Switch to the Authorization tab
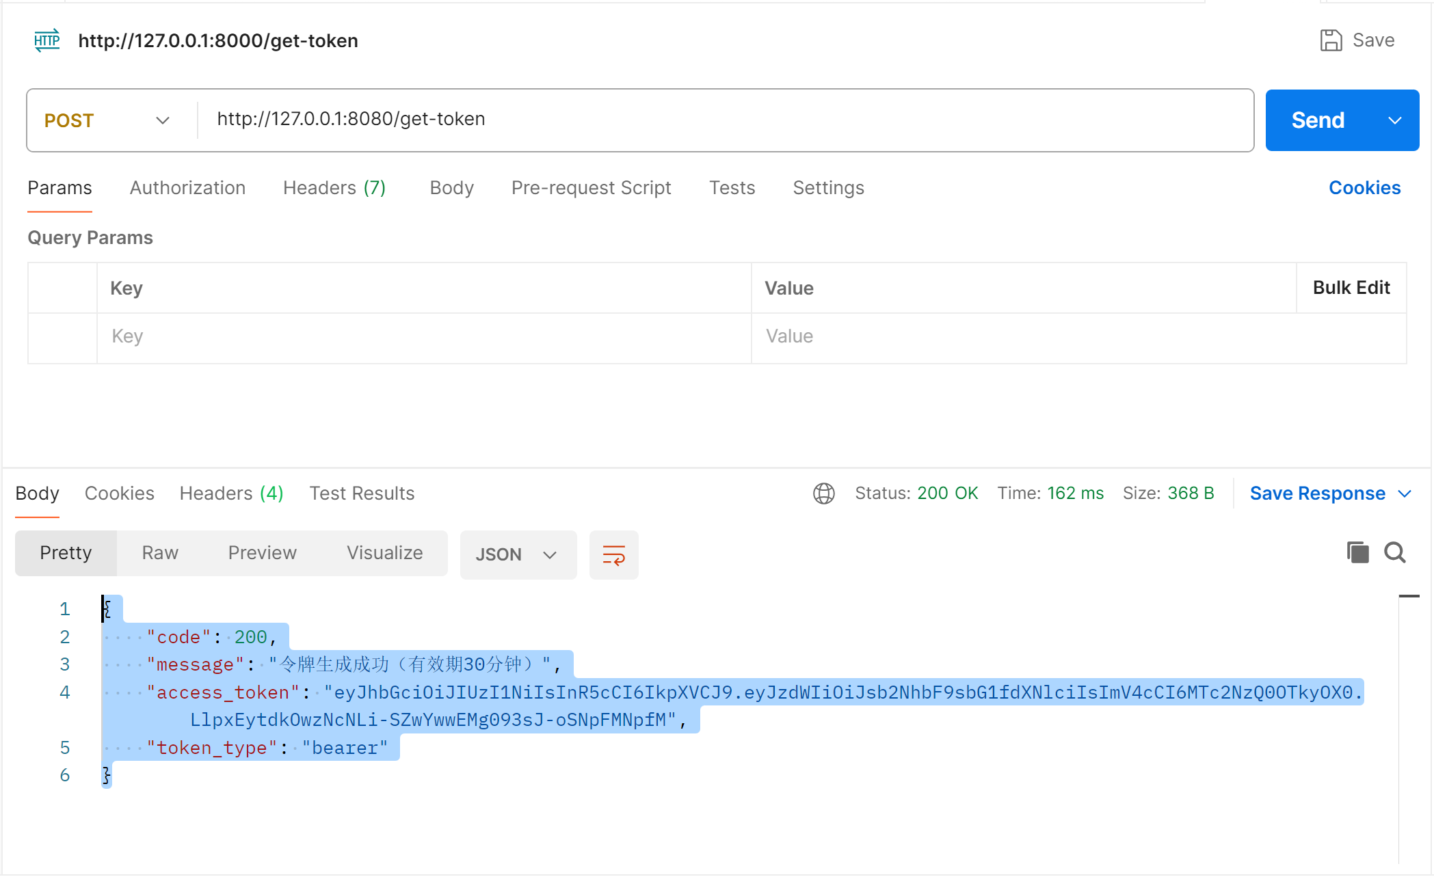 pyautogui.click(x=187, y=187)
